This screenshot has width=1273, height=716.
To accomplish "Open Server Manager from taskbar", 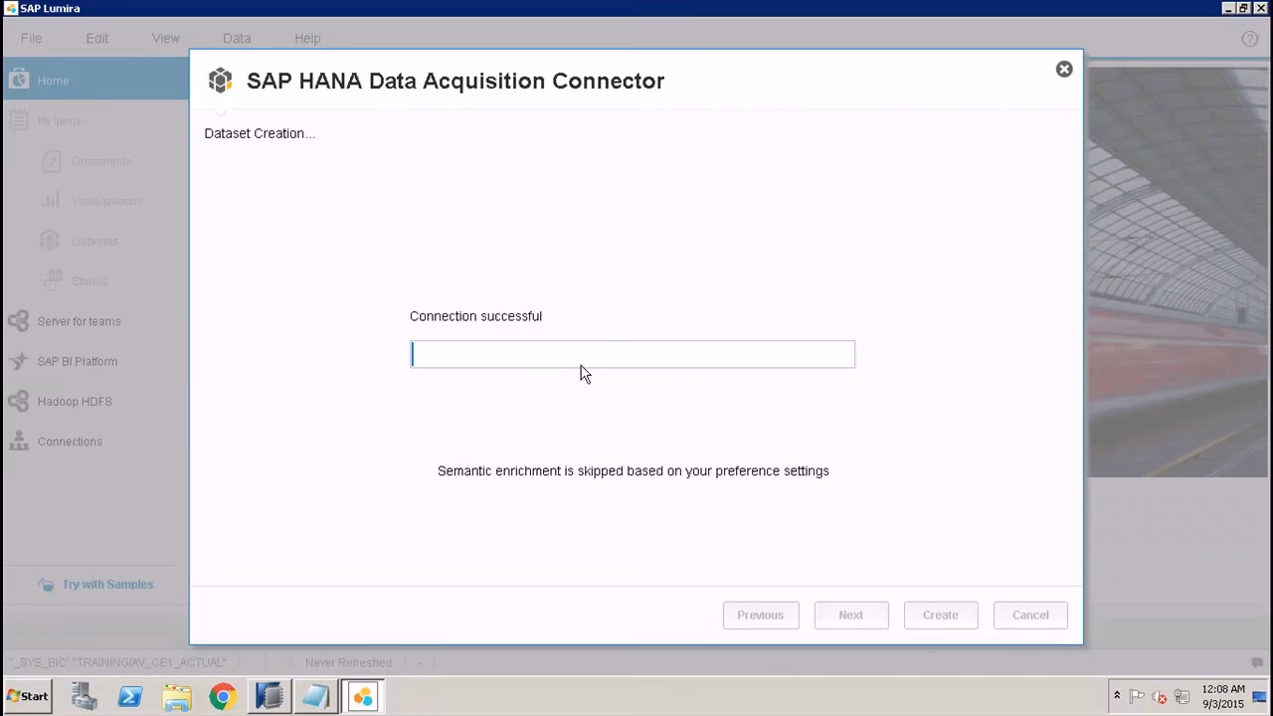I will click(x=85, y=696).
